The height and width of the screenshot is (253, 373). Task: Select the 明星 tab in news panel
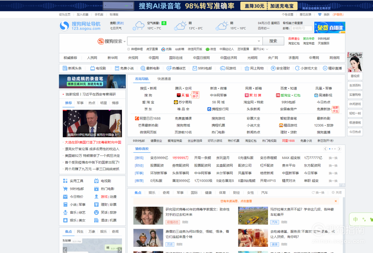[104, 103]
